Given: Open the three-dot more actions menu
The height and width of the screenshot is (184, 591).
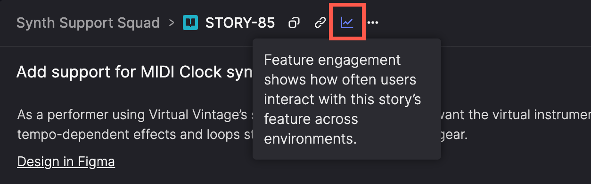Looking at the screenshot, I should (373, 22).
